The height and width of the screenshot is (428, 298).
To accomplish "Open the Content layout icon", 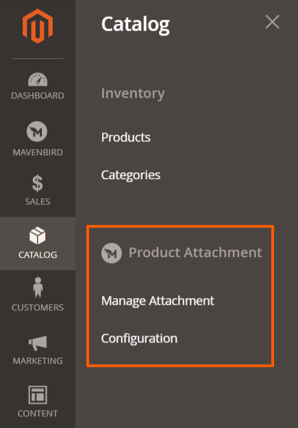I will point(38,394).
